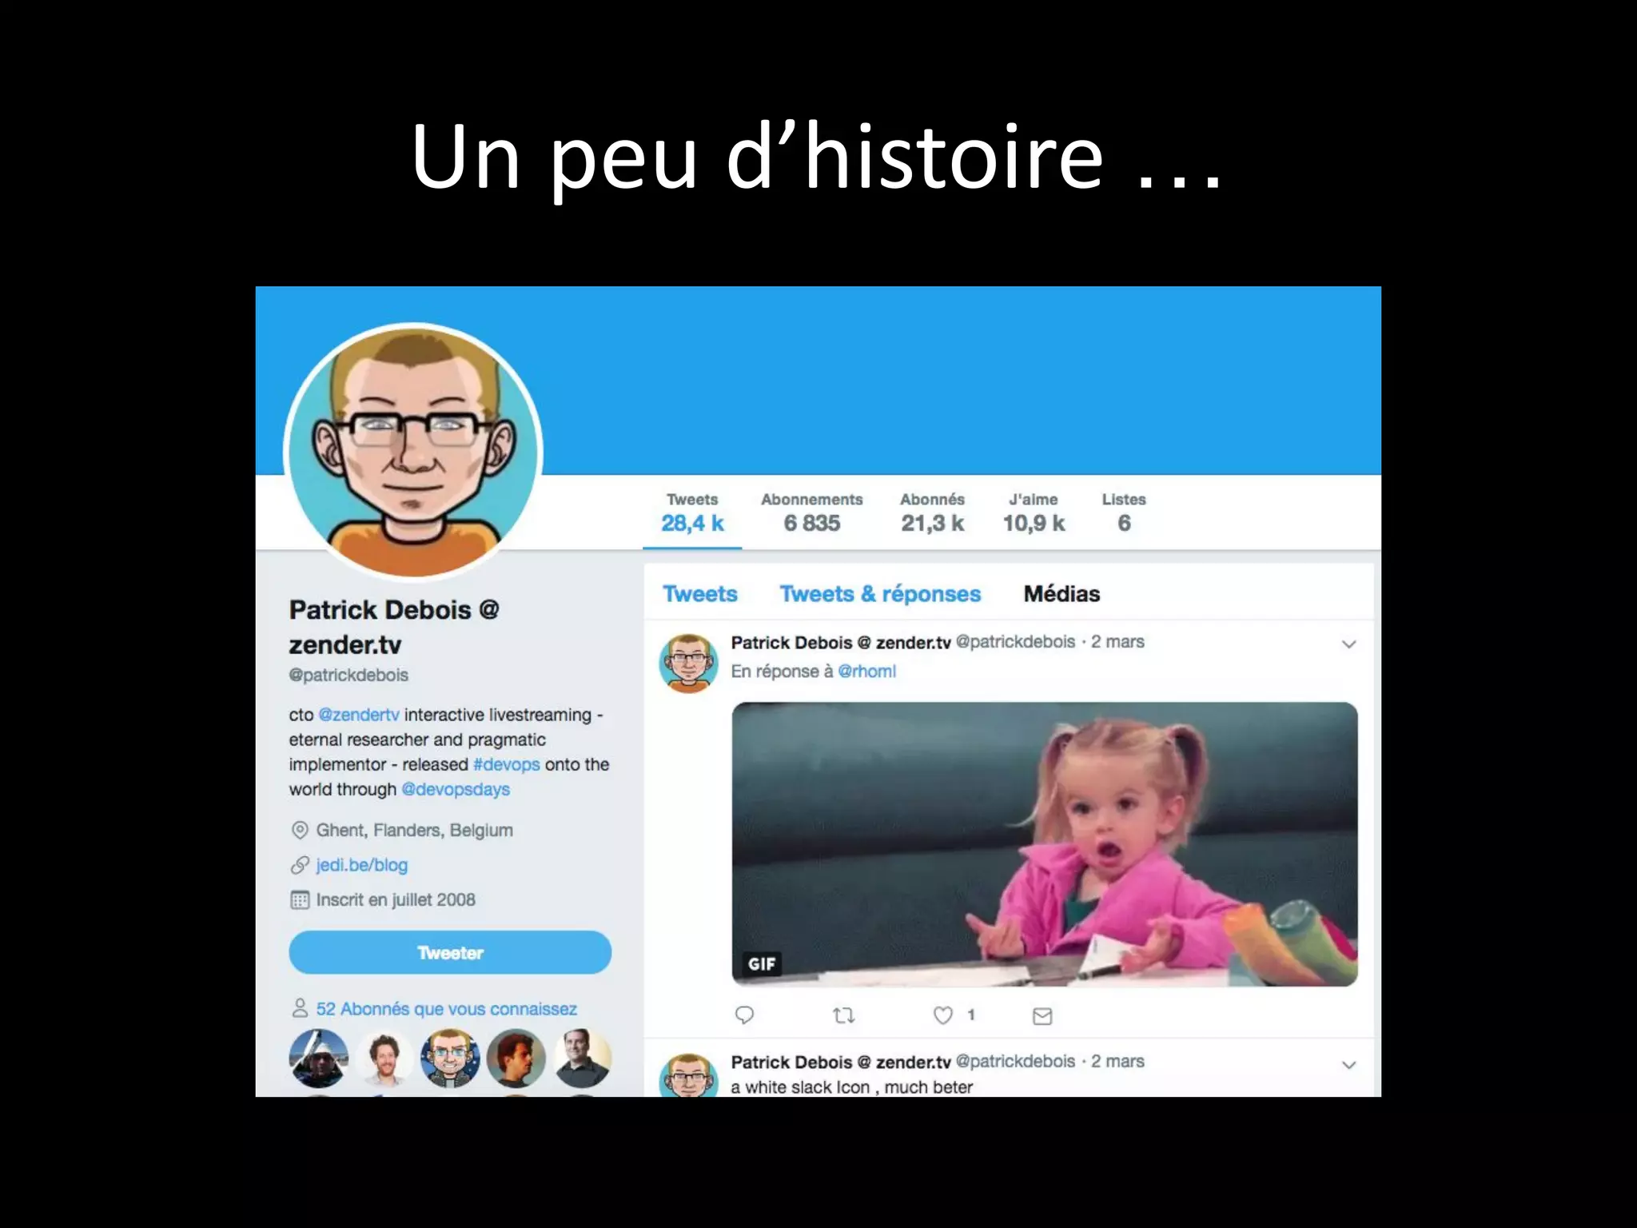
Task: Expand options chevron on white slack icon tweet
Action: pos(1349,1065)
